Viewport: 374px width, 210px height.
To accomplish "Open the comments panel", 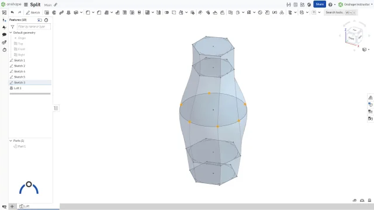I will (4, 35).
